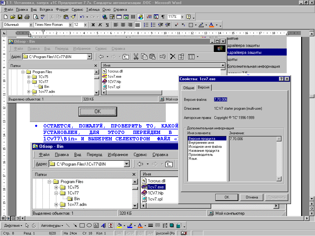
Task: Open Office Assistant help icon
Action: click(x=189, y=17)
